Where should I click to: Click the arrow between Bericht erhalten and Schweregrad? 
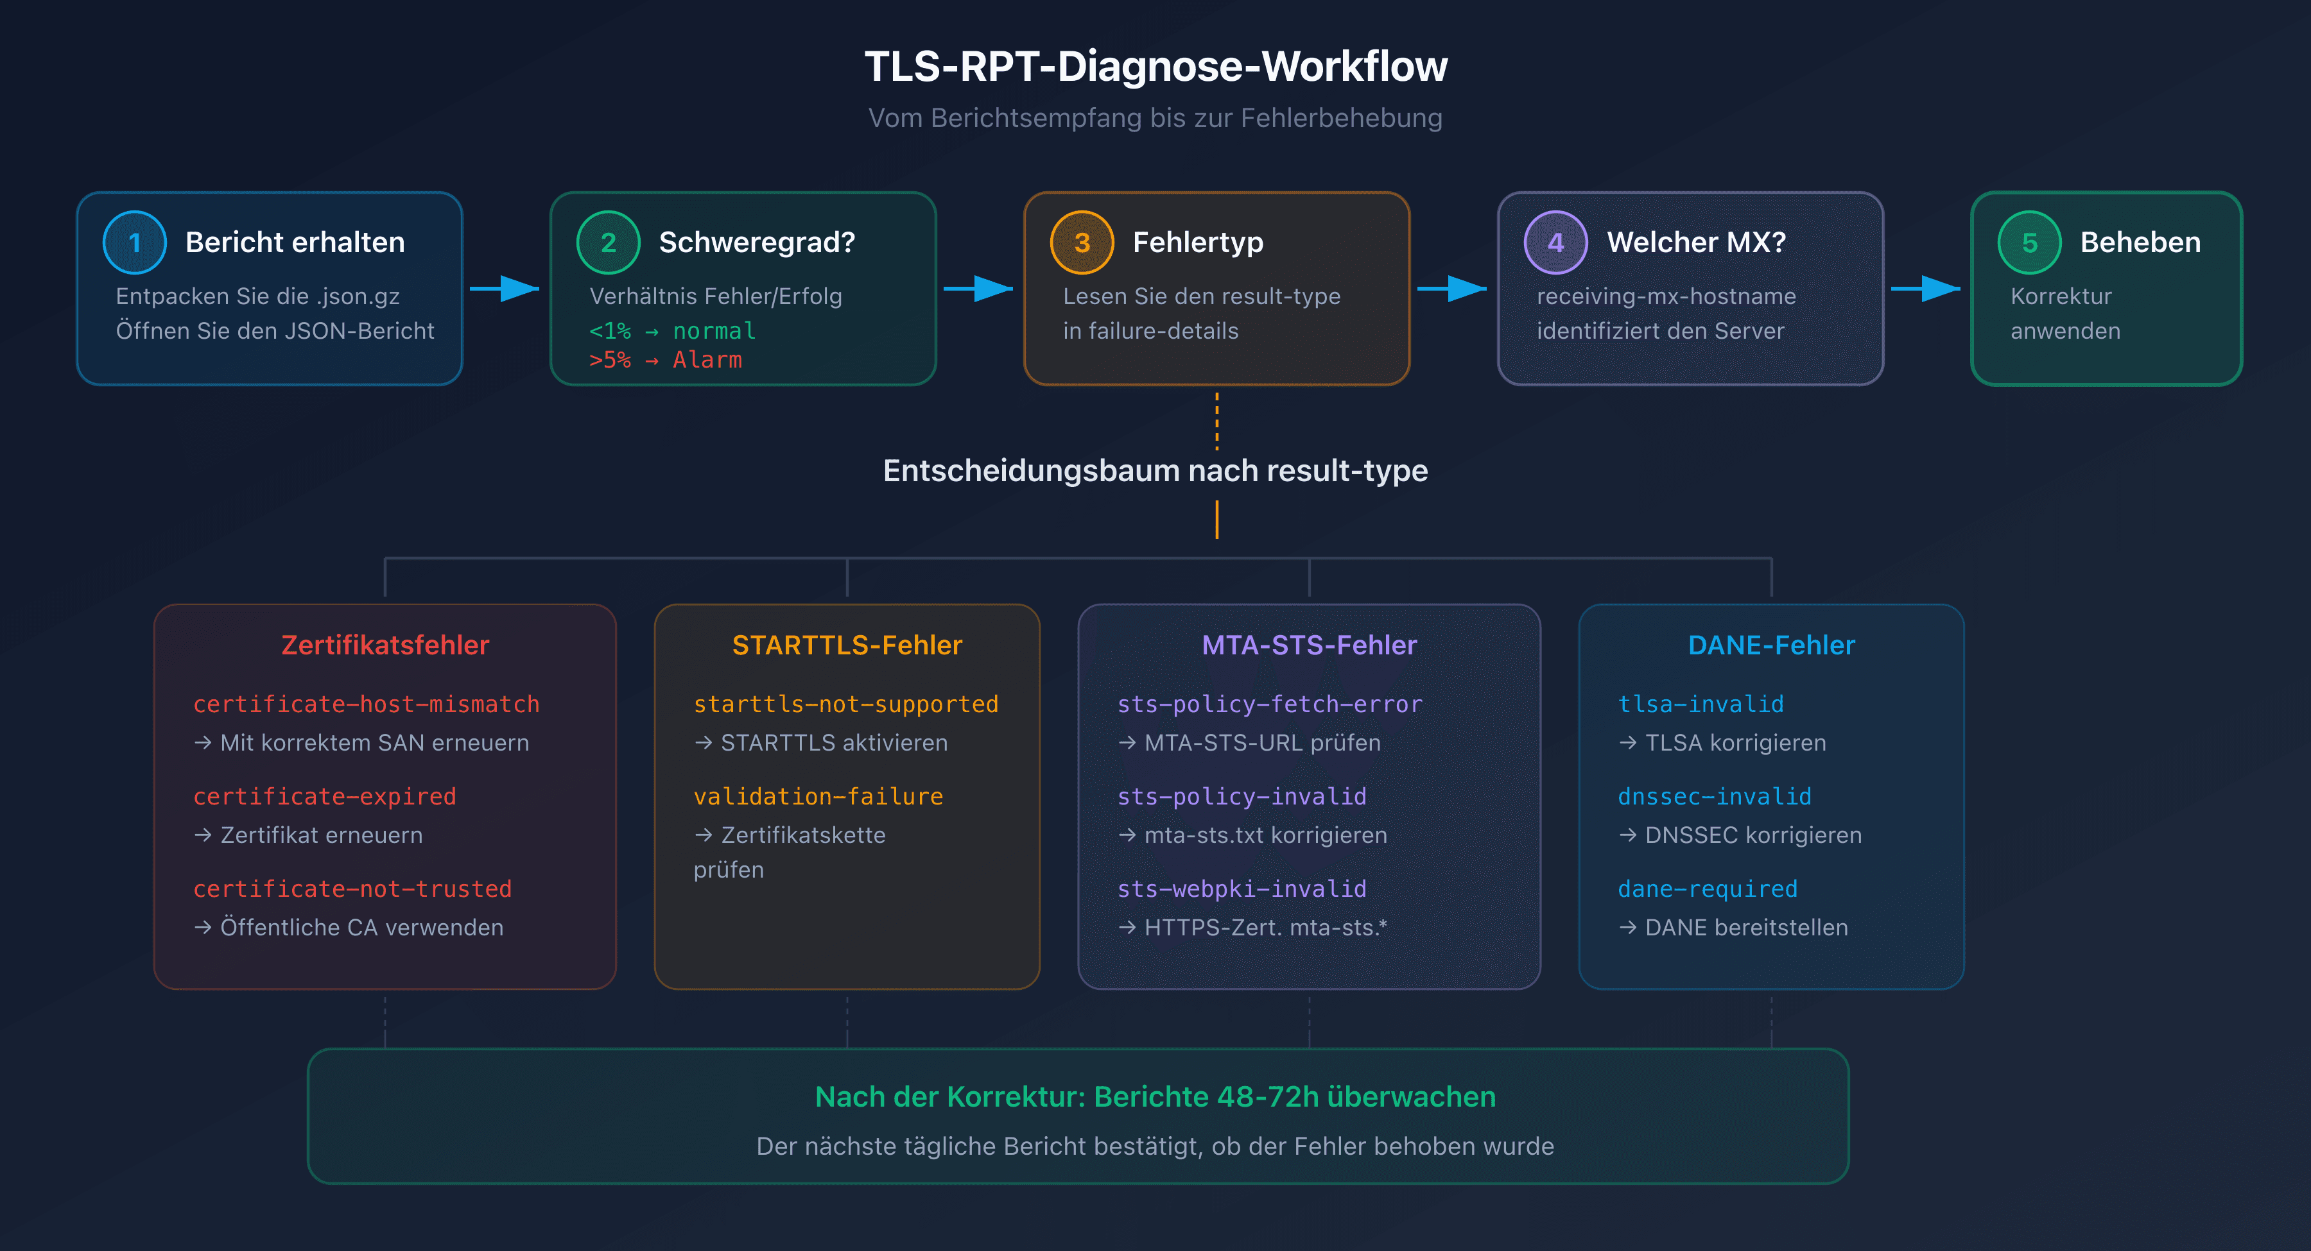tap(505, 289)
